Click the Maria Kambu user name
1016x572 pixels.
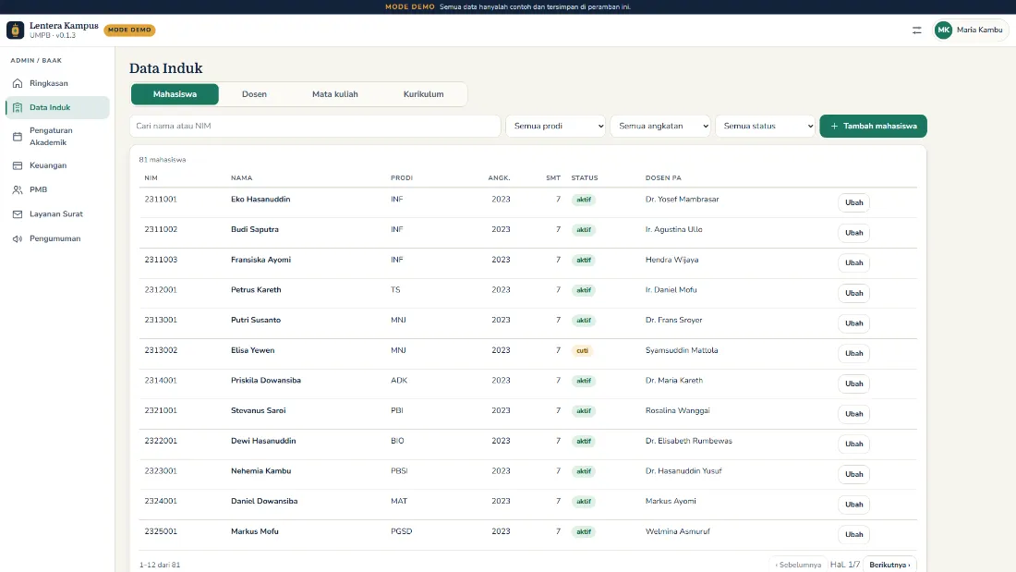click(x=979, y=30)
